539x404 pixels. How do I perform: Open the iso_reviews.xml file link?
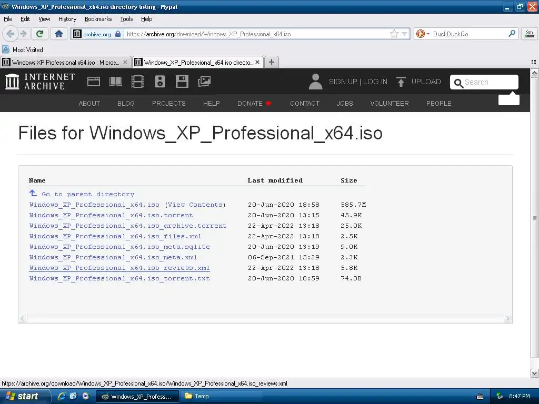(119, 268)
